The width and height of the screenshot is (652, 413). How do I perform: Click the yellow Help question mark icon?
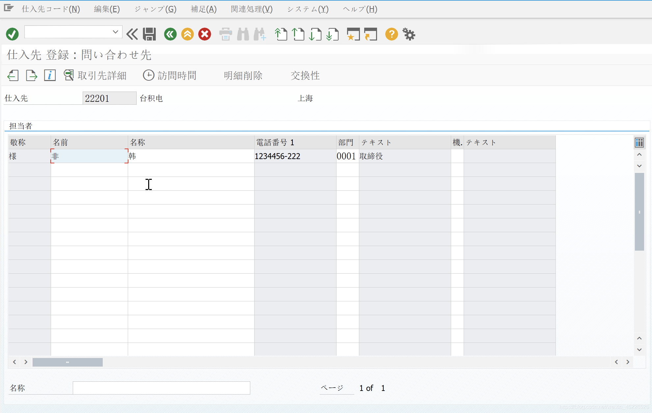392,34
